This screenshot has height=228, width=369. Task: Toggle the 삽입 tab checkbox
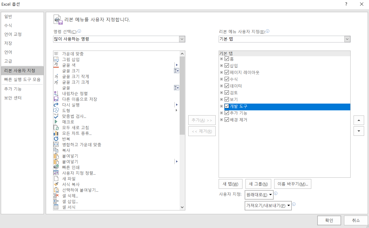pyautogui.click(x=227, y=65)
